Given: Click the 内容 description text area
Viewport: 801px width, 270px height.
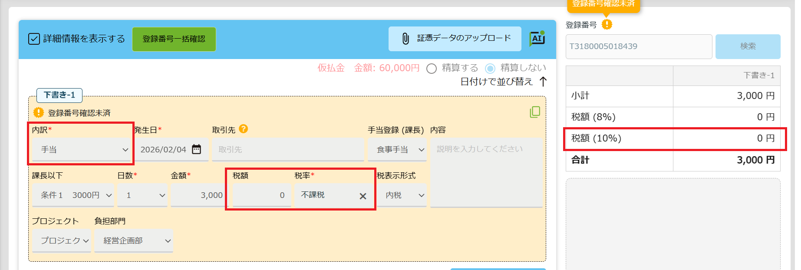Looking at the screenshot, I should pos(486,174).
